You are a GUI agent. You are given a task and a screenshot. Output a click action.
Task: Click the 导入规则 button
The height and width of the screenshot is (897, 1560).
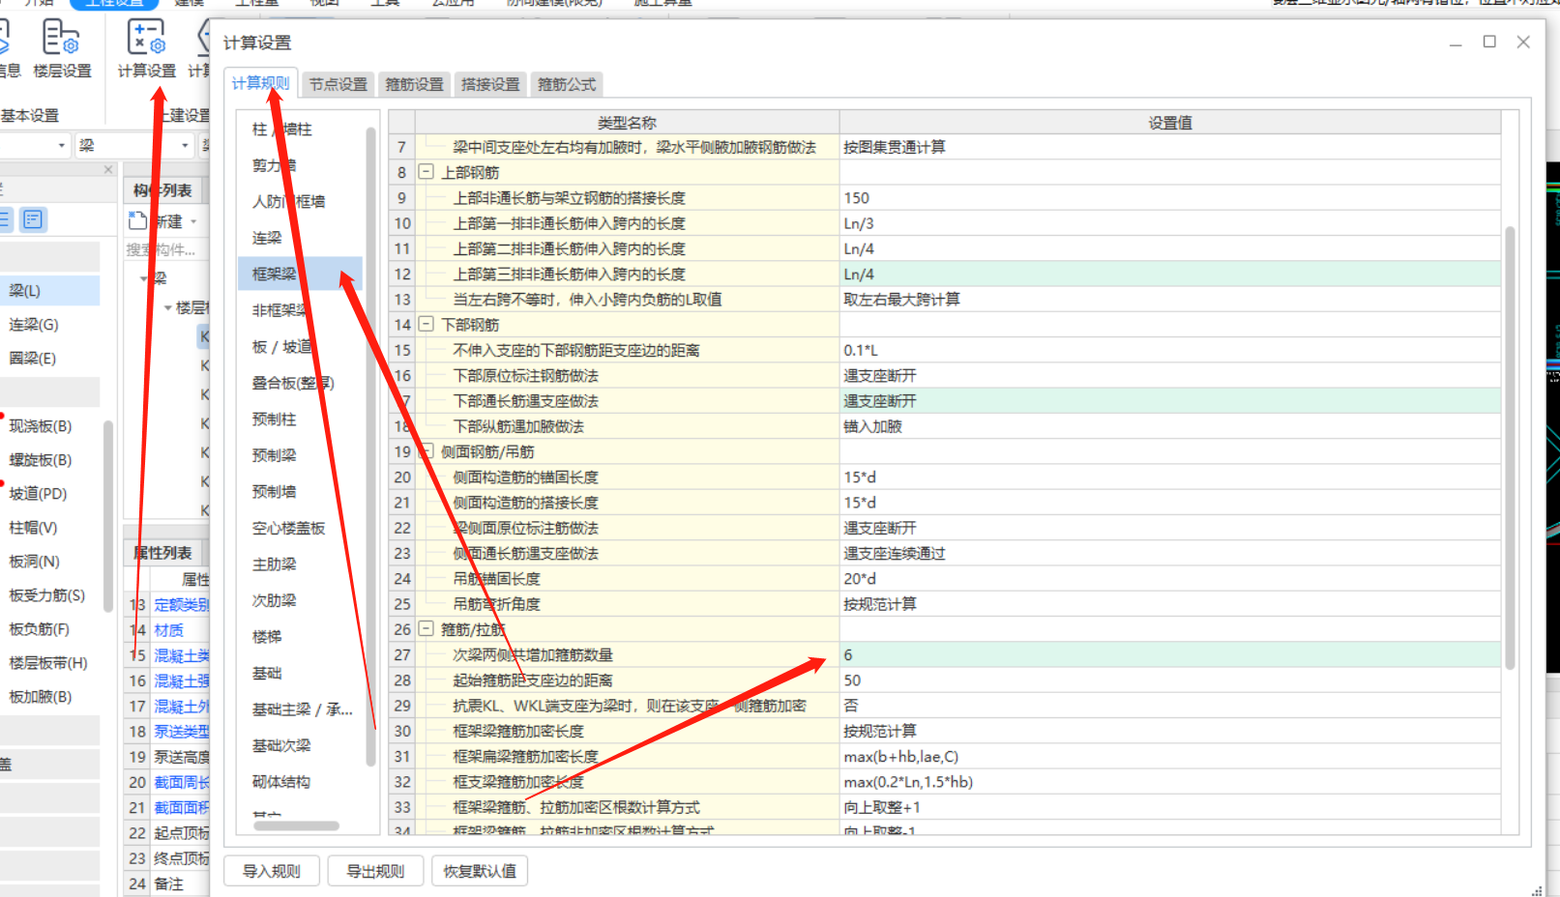tap(272, 871)
